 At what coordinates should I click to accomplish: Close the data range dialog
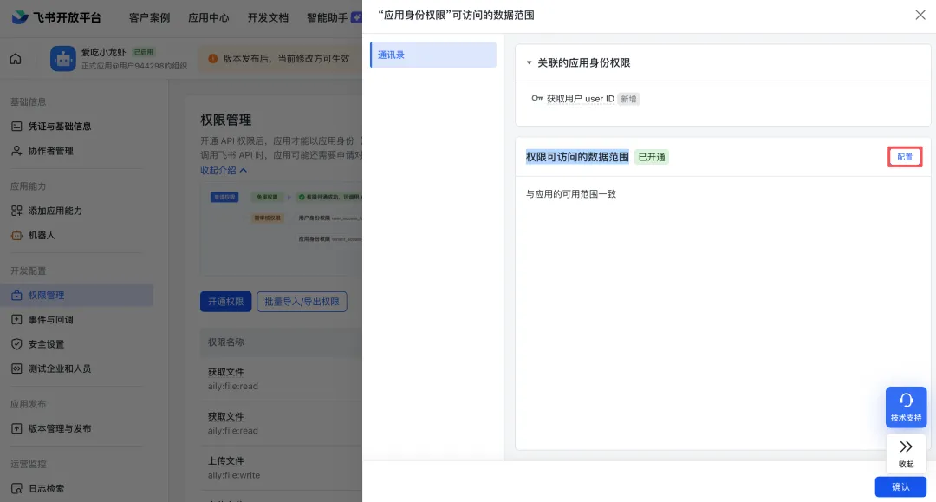(x=920, y=15)
